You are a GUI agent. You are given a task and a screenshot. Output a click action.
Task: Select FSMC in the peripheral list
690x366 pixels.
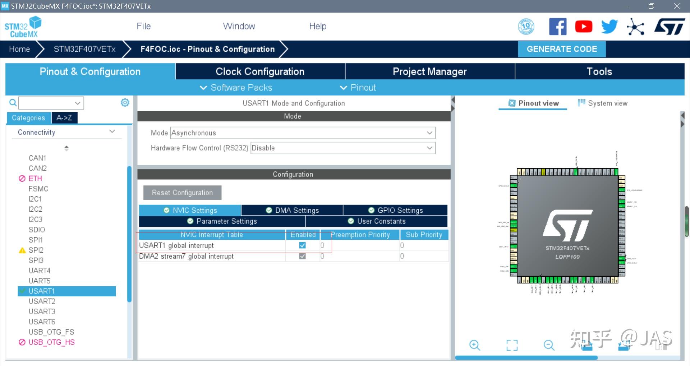[x=38, y=189]
